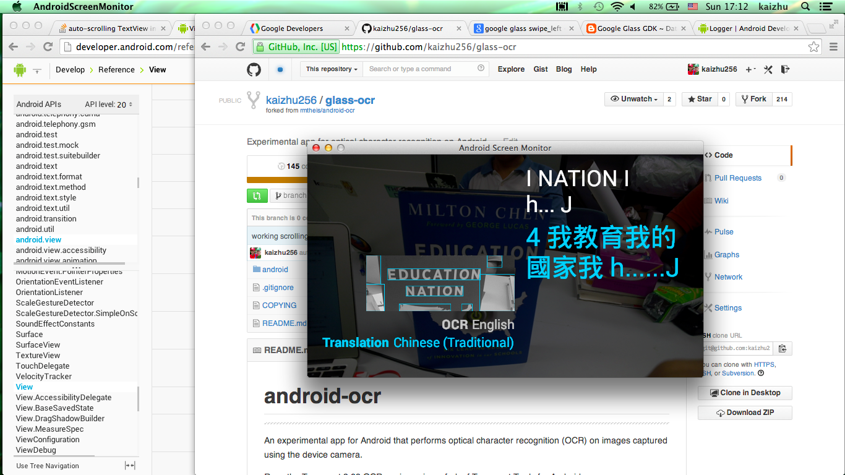845x475 pixels.
Task: Open the .gitignore file
Action: point(278,288)
